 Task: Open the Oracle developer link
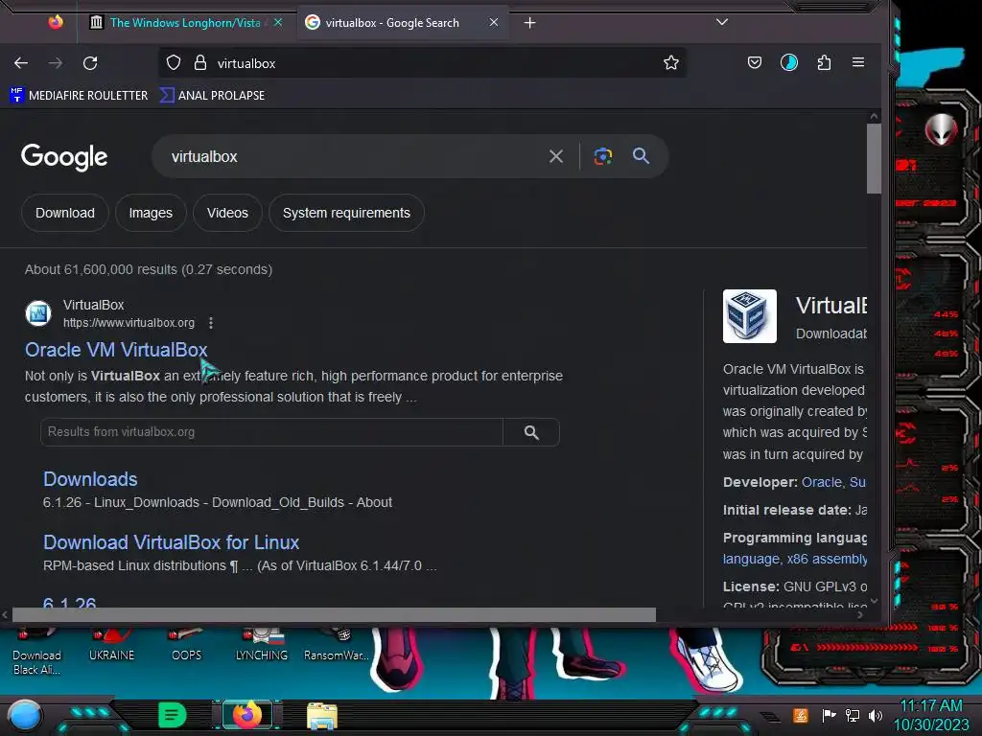822,482
